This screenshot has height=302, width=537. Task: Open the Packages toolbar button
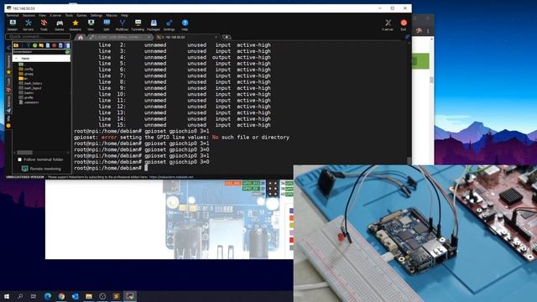[x=154, y=25]
